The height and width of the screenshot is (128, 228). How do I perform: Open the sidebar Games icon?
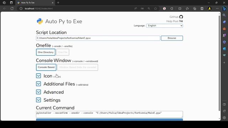coord(224,35)
